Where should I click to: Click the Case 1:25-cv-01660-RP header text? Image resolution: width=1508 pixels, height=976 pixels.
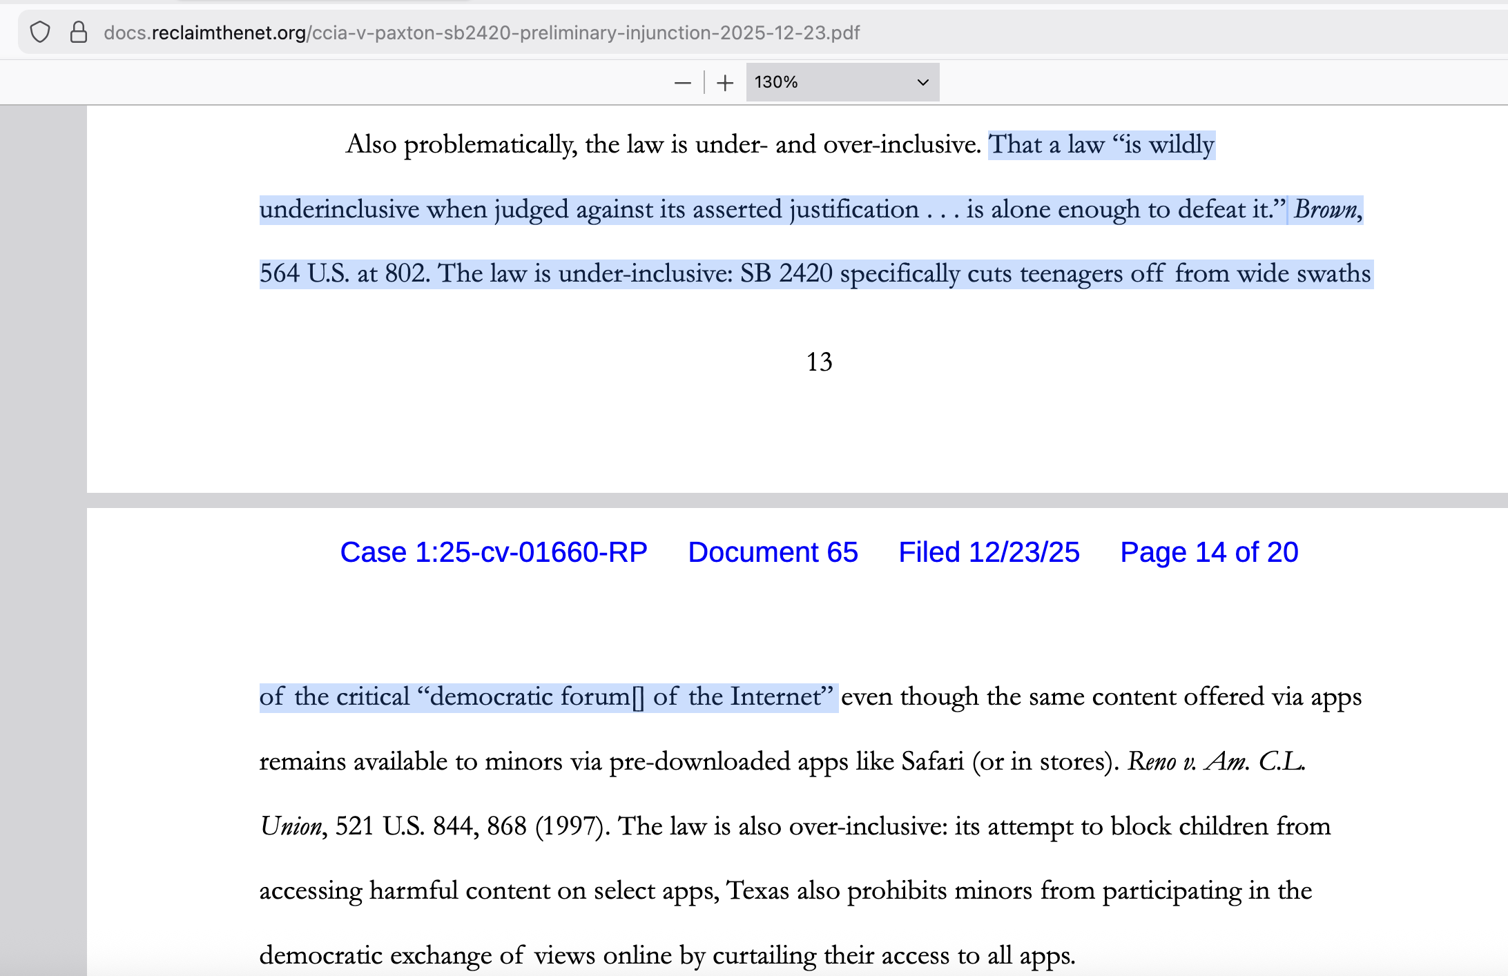tap(493, 552)
